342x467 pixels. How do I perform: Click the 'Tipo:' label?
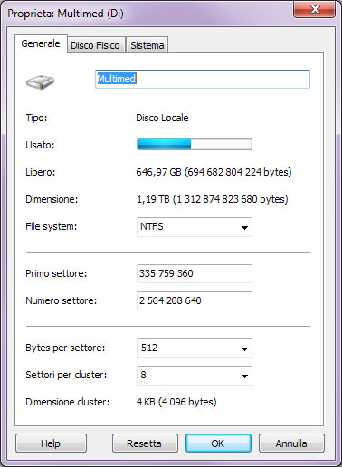click(x=36, y=118)
